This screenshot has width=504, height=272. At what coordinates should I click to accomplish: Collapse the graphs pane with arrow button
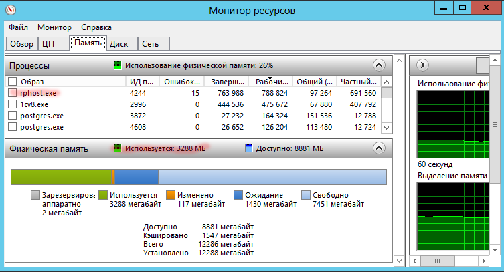tap(422, 65)
